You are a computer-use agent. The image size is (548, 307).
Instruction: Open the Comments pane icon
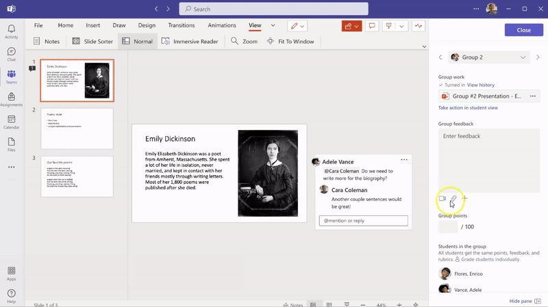[x=372, y=26]
